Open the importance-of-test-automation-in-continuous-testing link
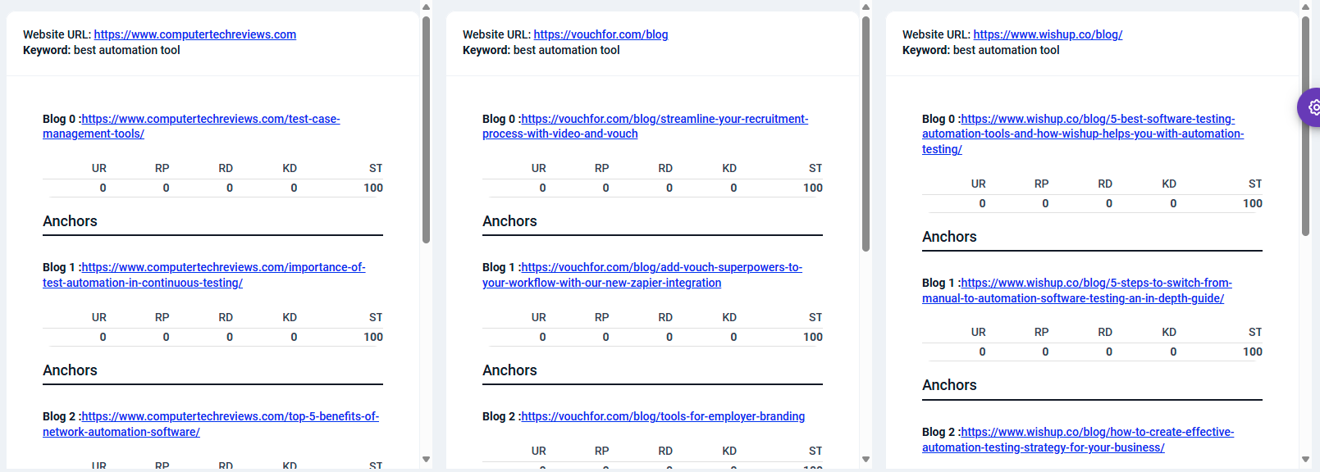Viewport: 1320px width, 472px height. click(x=203, y=275)
